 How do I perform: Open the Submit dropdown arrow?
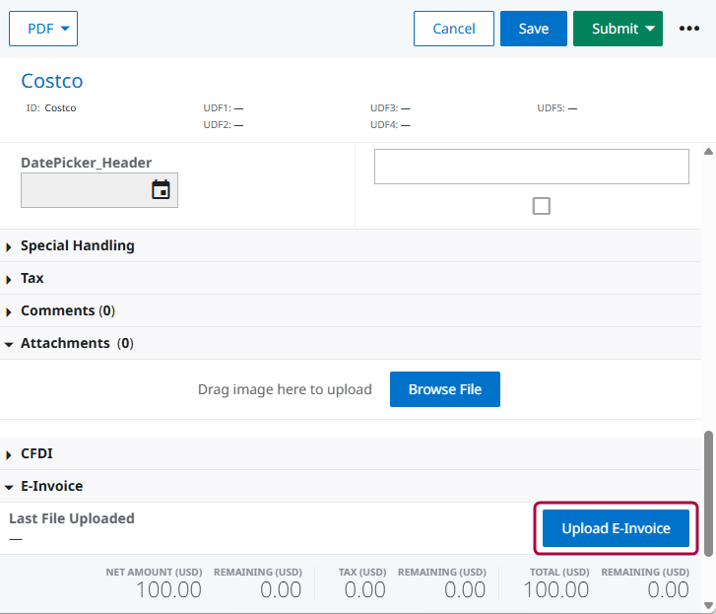pos(650,29)
